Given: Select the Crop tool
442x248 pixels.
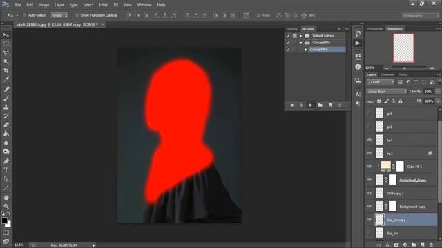Looking at the screenshot, I should coord(6,70).
